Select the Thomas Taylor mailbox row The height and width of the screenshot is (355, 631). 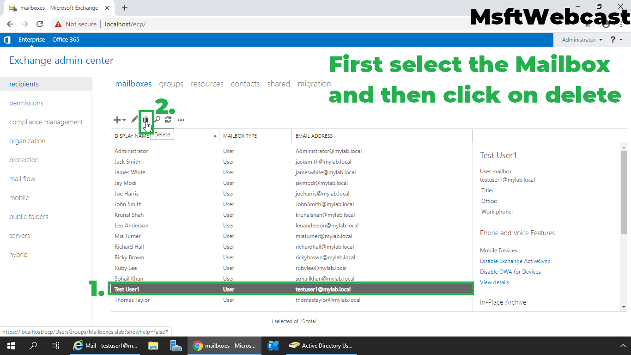click(291, 300)
